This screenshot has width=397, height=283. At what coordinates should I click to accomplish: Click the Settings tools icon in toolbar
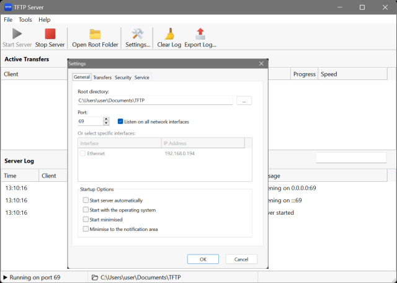coord(138,34)
